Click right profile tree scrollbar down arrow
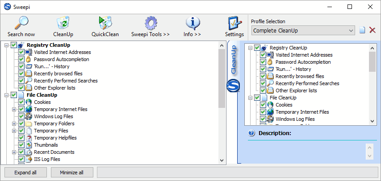The image size is (381, 181). 372,121
